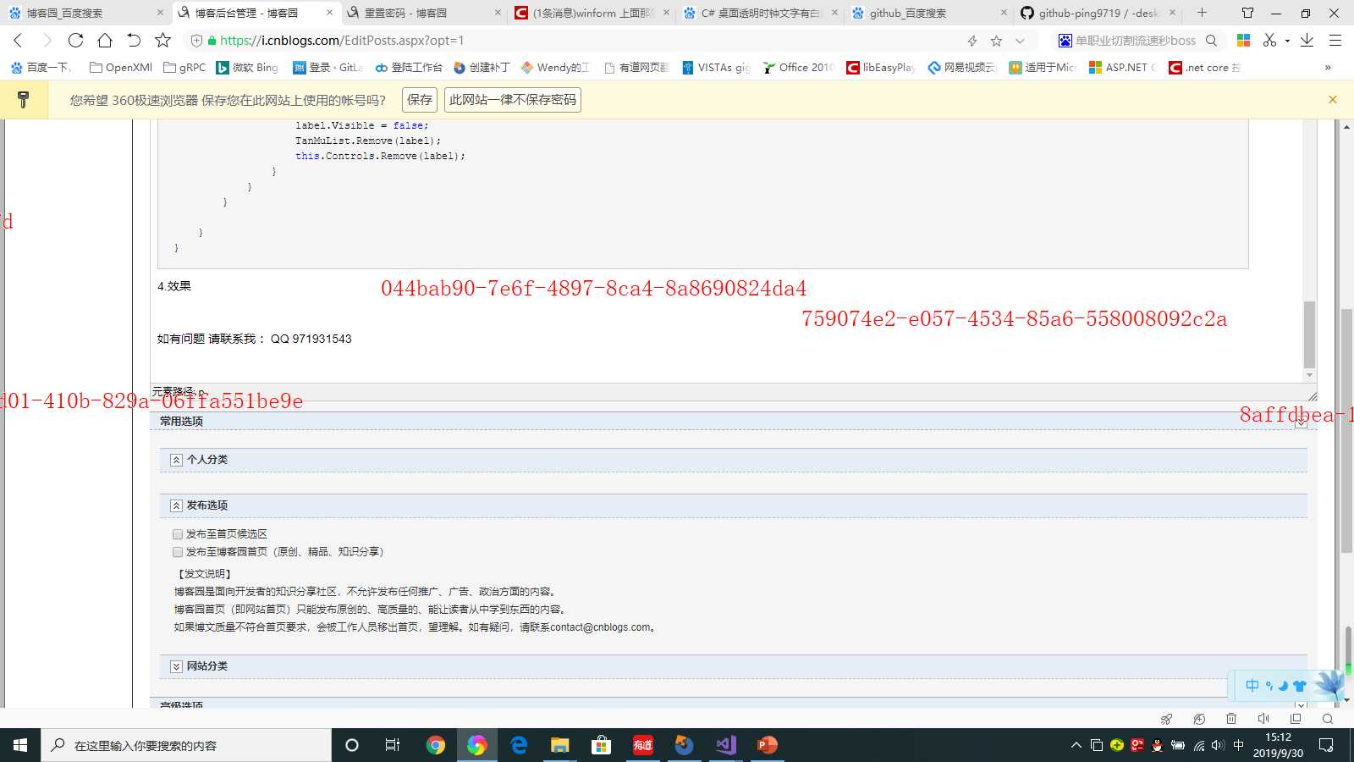
Task: Switch to winform 上面 CSDN tab
Action: (x=592, y=13)
